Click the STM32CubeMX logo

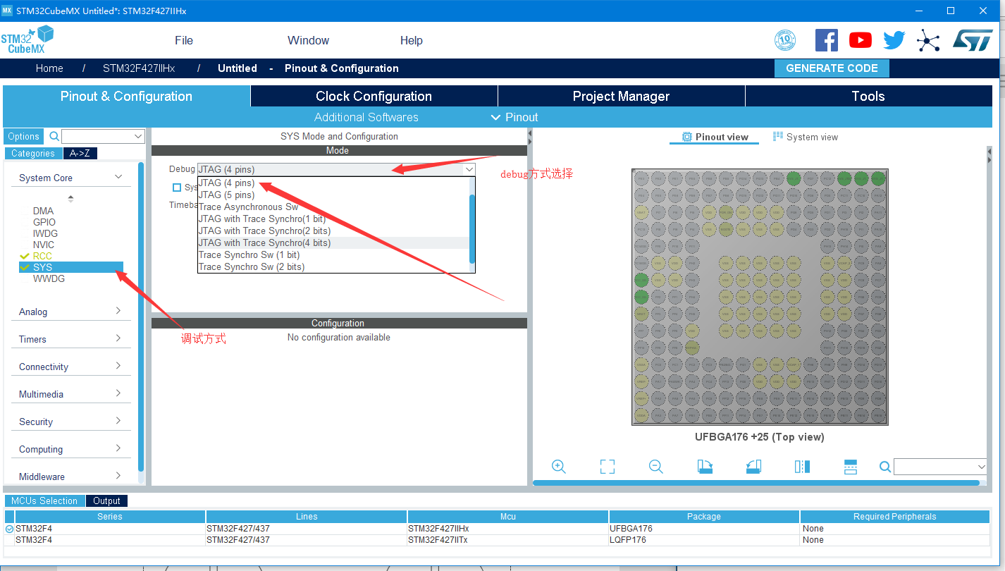pos(27,39)
